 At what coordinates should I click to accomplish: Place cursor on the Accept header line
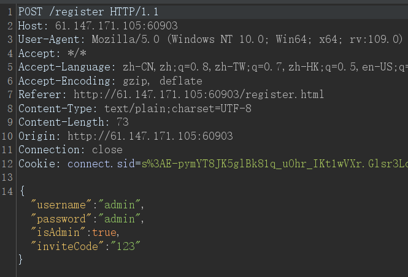click(52, 53)
